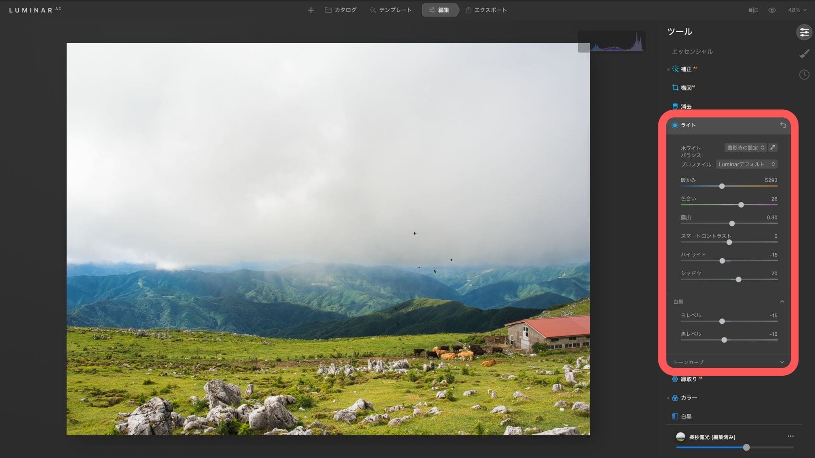
Task: Expand the トーンカーブ section
Action: pos(782,362)
